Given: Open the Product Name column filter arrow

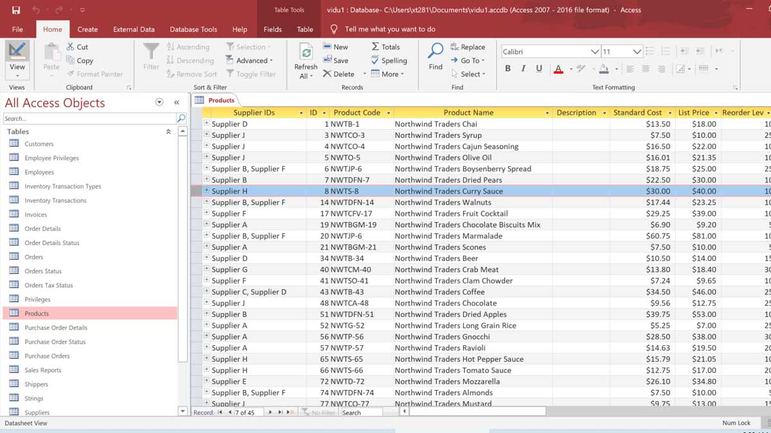Looking at the screenshot, I should (547, 113).
